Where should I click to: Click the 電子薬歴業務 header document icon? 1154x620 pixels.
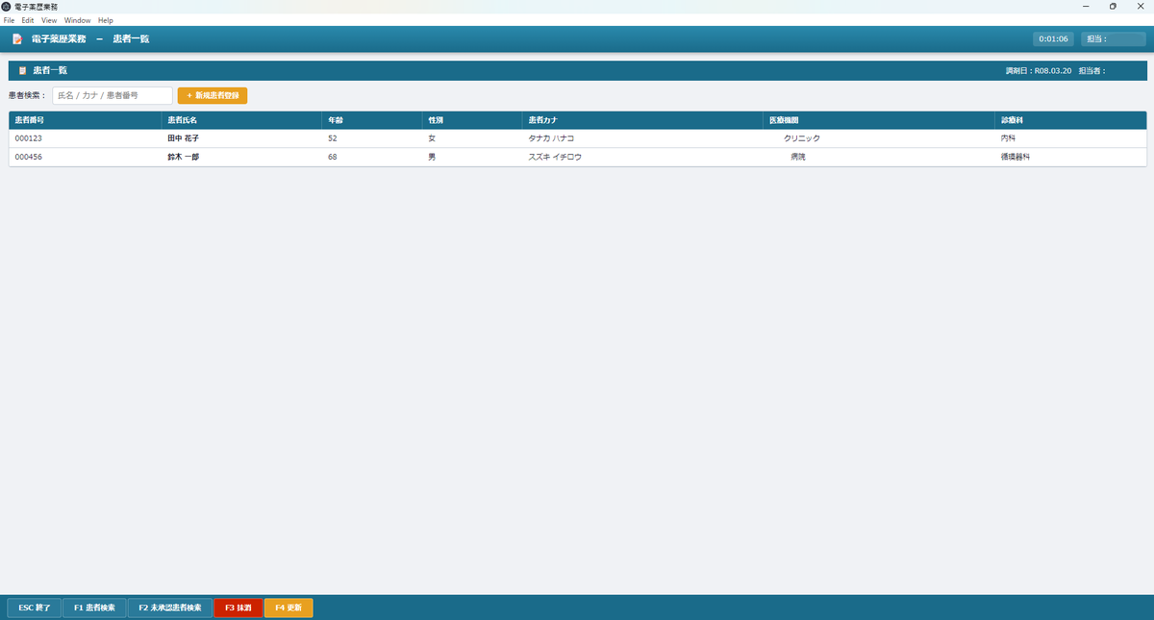coord(17,39)
